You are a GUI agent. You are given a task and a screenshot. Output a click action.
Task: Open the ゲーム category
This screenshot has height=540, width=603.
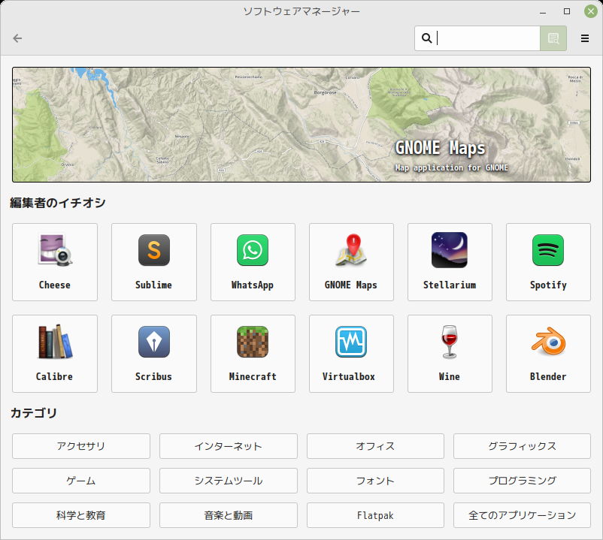[81, 481]
